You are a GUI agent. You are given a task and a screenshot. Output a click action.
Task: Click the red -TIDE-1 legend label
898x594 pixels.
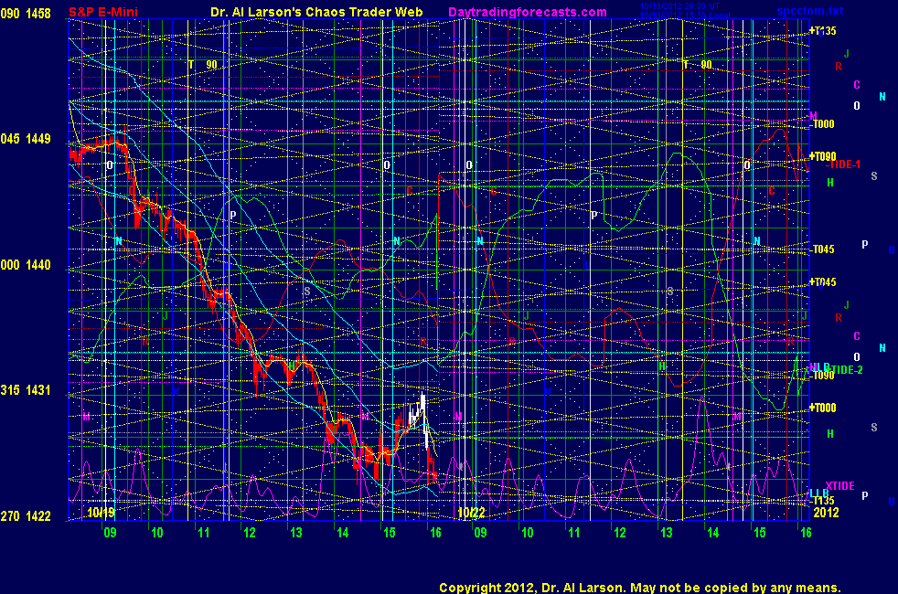pos(844,164)
